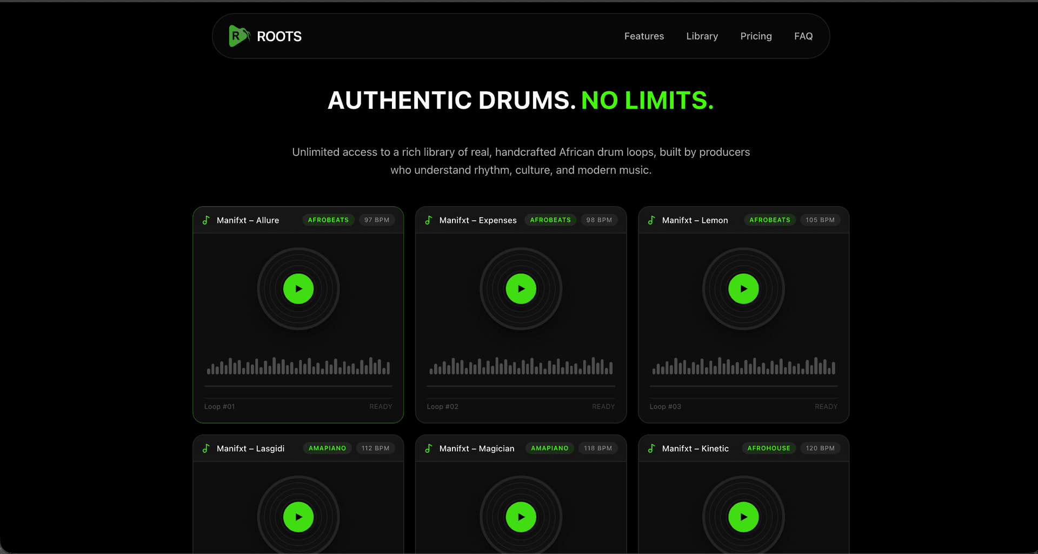Click the 118 BPM badge

598,449
